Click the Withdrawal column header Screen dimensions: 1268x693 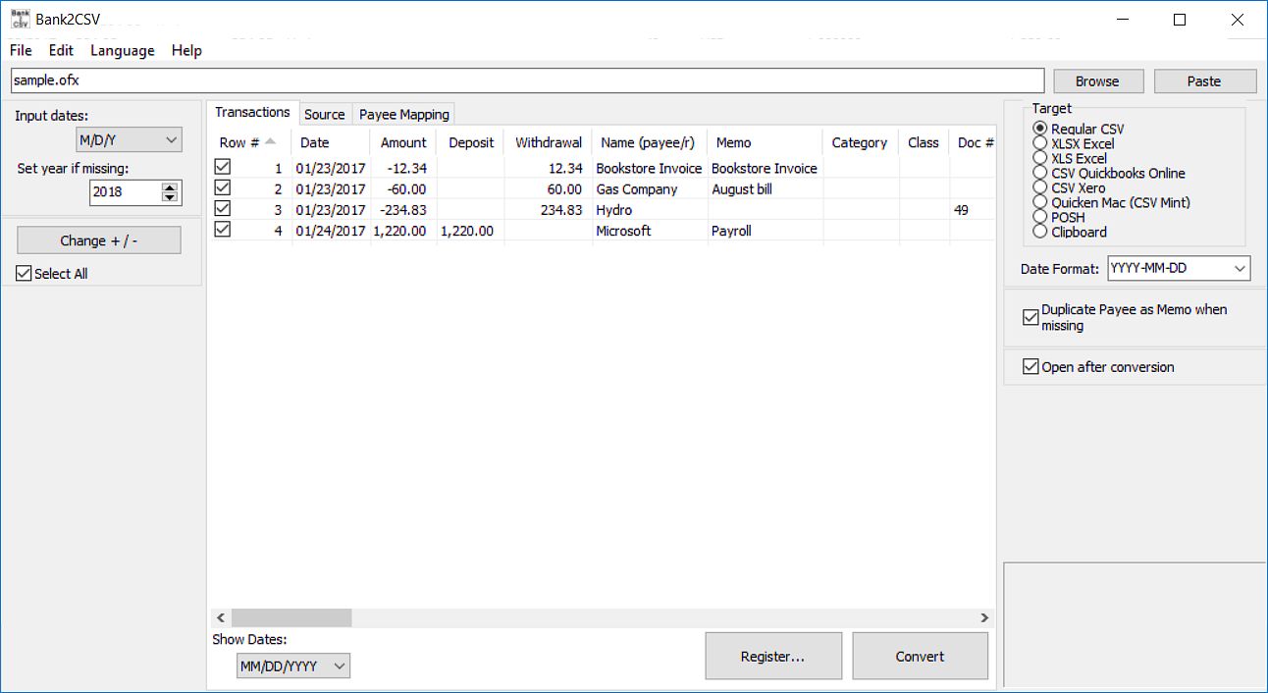(x=548, y=142)
